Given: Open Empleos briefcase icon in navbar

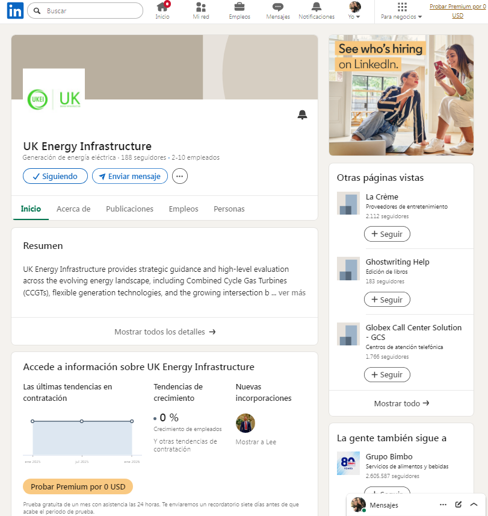Looking at the screenshot, I should point(239,11).
